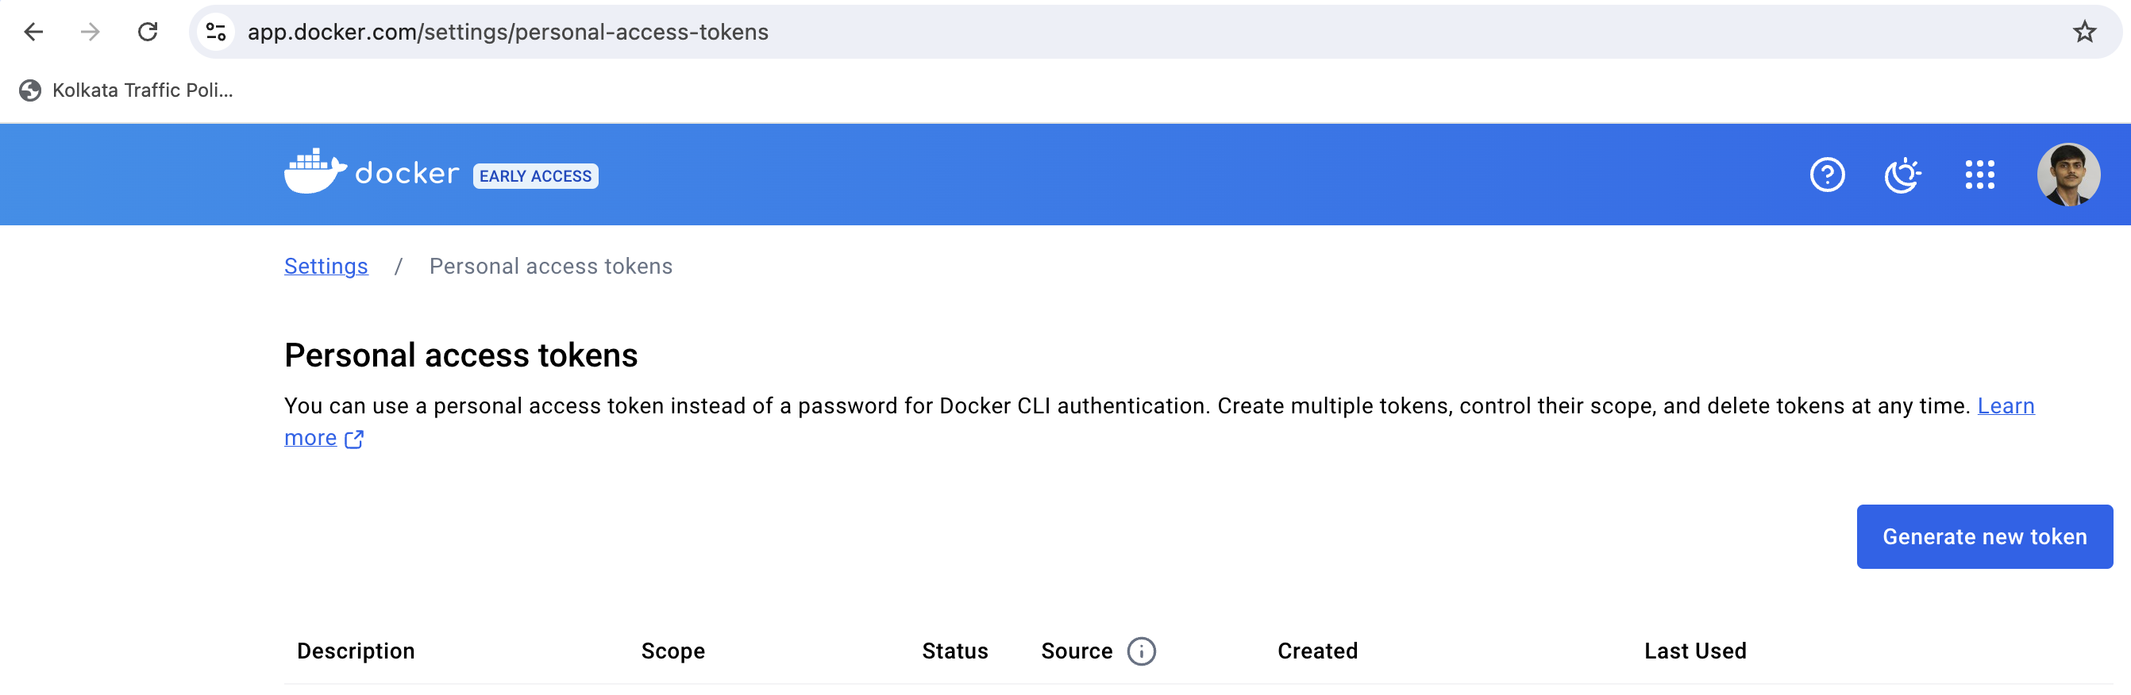The height and width of the screenshot is (695, 2131).
Task: Click the Docker whale logo
Action: click(314, 172)
